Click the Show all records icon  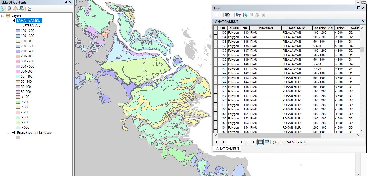[260, 142]
